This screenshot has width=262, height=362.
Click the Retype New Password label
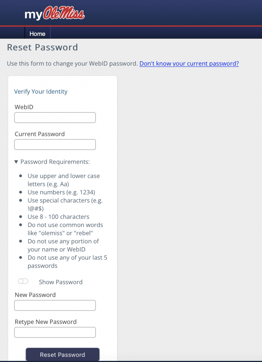click(x=45, y=322)
